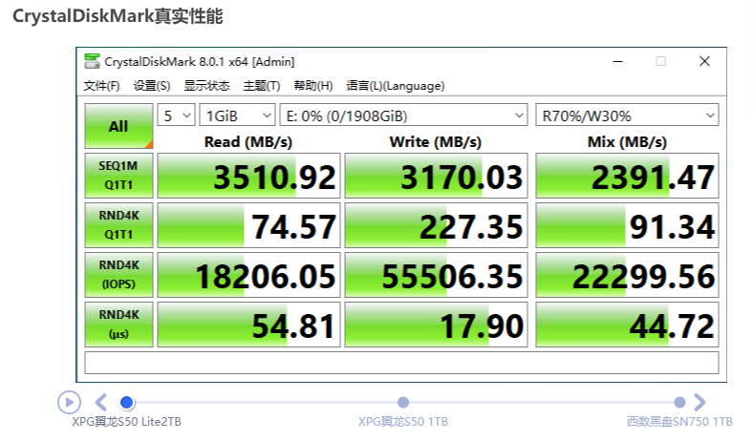Viewport: 754px width, 441px height.
Task: Click the IOPS mix value 22299.56
Action: tap(627, 275)
